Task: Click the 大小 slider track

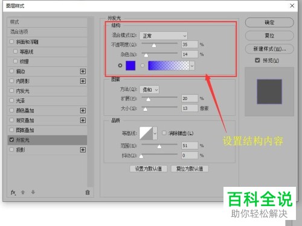Action: (159, 107)
